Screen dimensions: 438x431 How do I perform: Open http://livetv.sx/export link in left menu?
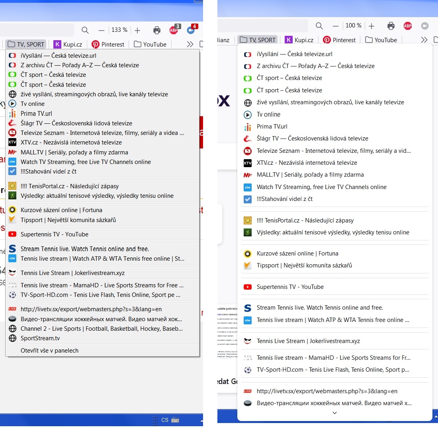pyautogui.click(x=102, y=309)
